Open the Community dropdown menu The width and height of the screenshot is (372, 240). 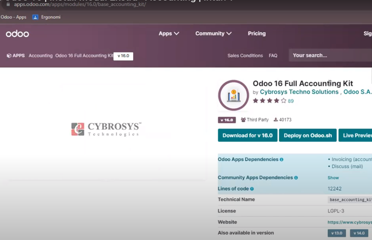pos(213,33)
